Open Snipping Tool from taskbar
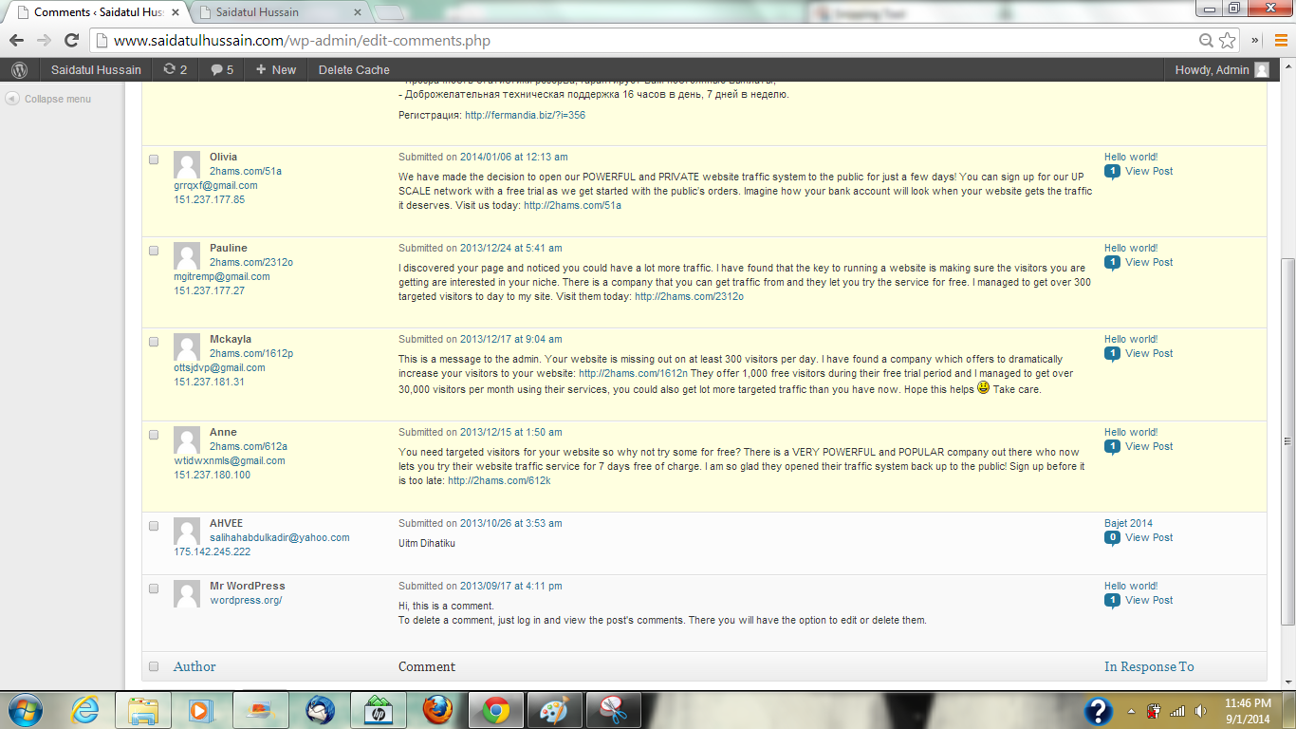This screenshot has height=729, width=1296. pos(614,710)
